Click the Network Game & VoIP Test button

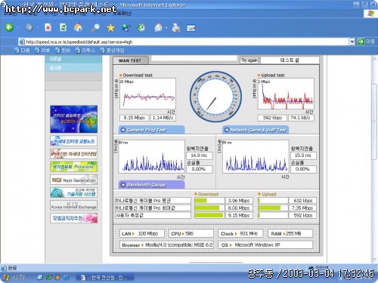tap(256, 130)
